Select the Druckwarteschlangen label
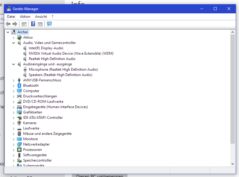The image size is (239, 177). point(40,96)
